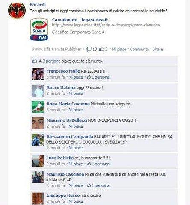This screenshot has width=190, height=205.
Task: Like Giuseppe Russo's comment
Action: (x=76, y=202)
